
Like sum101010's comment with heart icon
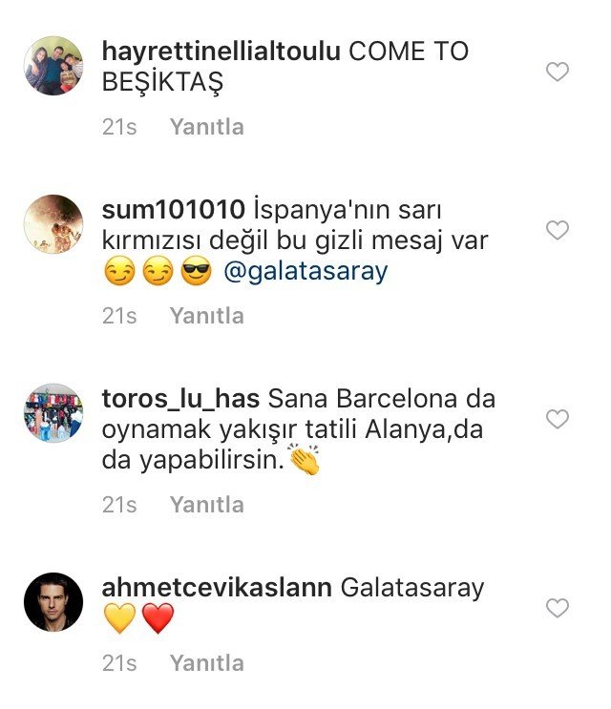point(558,230)
